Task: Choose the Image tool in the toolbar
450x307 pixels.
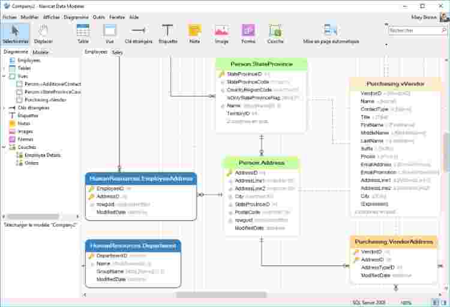Action: tap(221, 34)
